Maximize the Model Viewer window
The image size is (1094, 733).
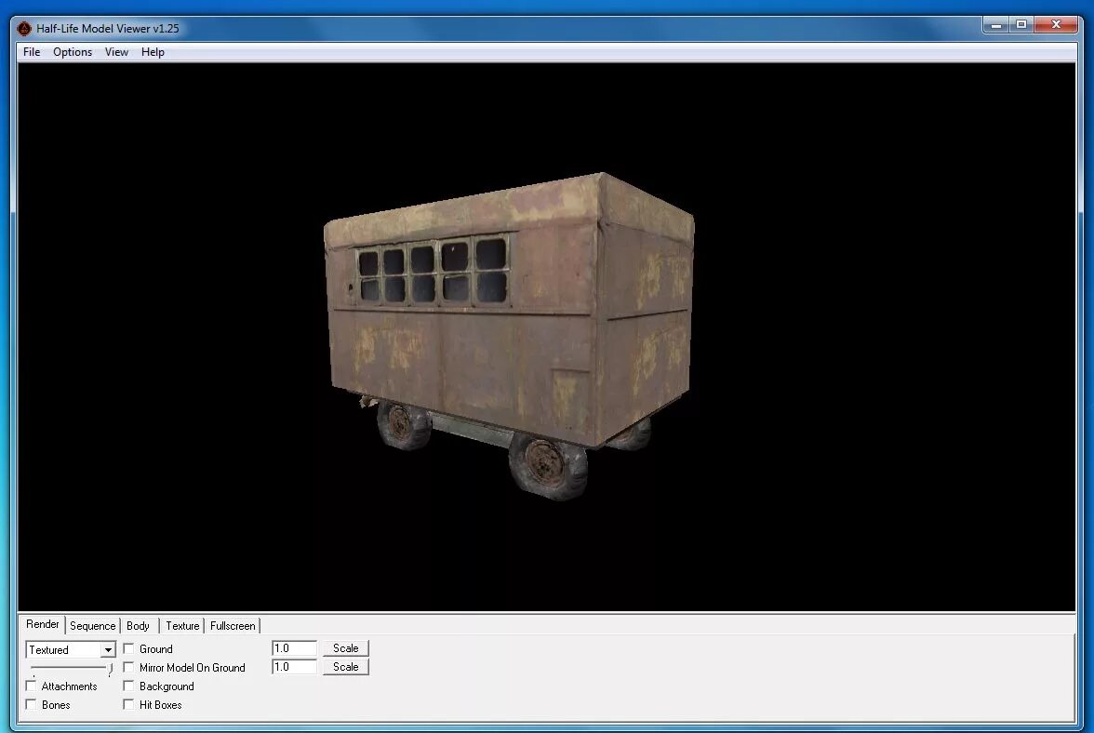1021,25
